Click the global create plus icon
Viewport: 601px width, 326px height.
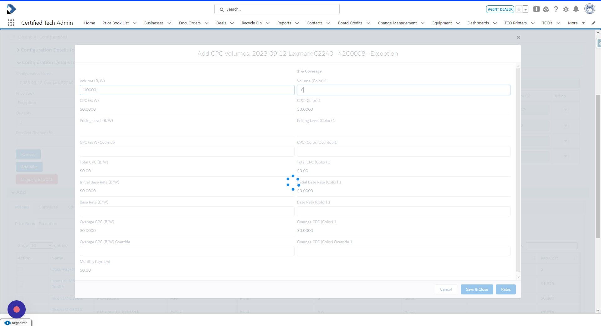click(x=536, y=9)
